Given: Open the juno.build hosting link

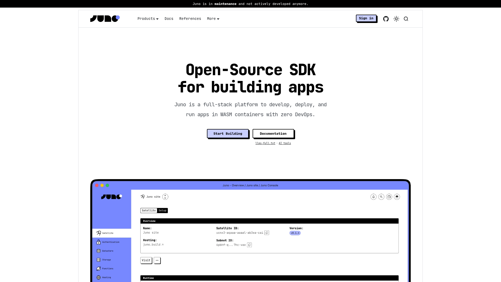Looking at the screenshot, I should (153, 245).
